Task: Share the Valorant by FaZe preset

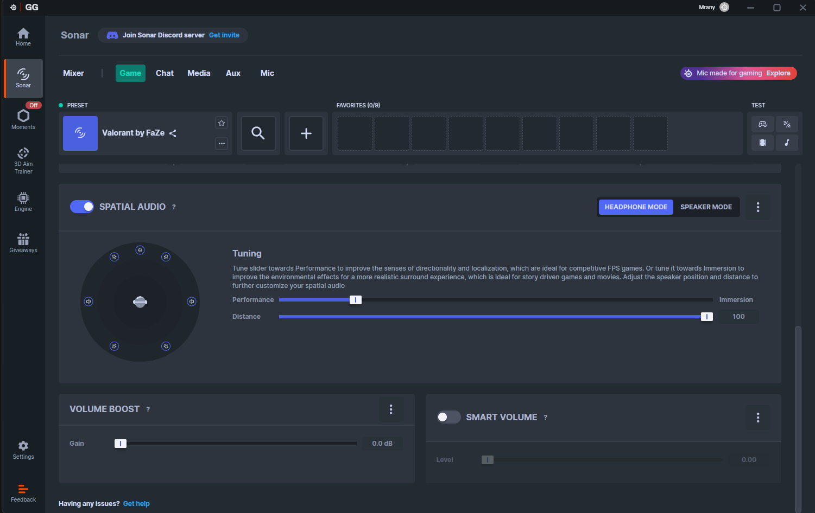Action: (x=173, y=133)
